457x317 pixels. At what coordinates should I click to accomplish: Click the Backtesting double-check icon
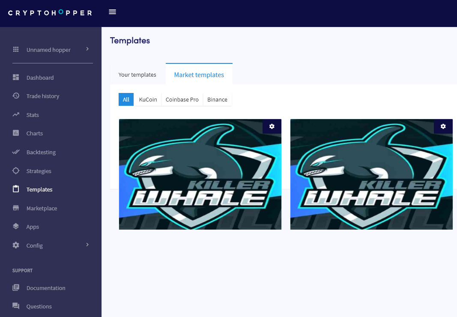pyautogui.click(x=16, y=152)
